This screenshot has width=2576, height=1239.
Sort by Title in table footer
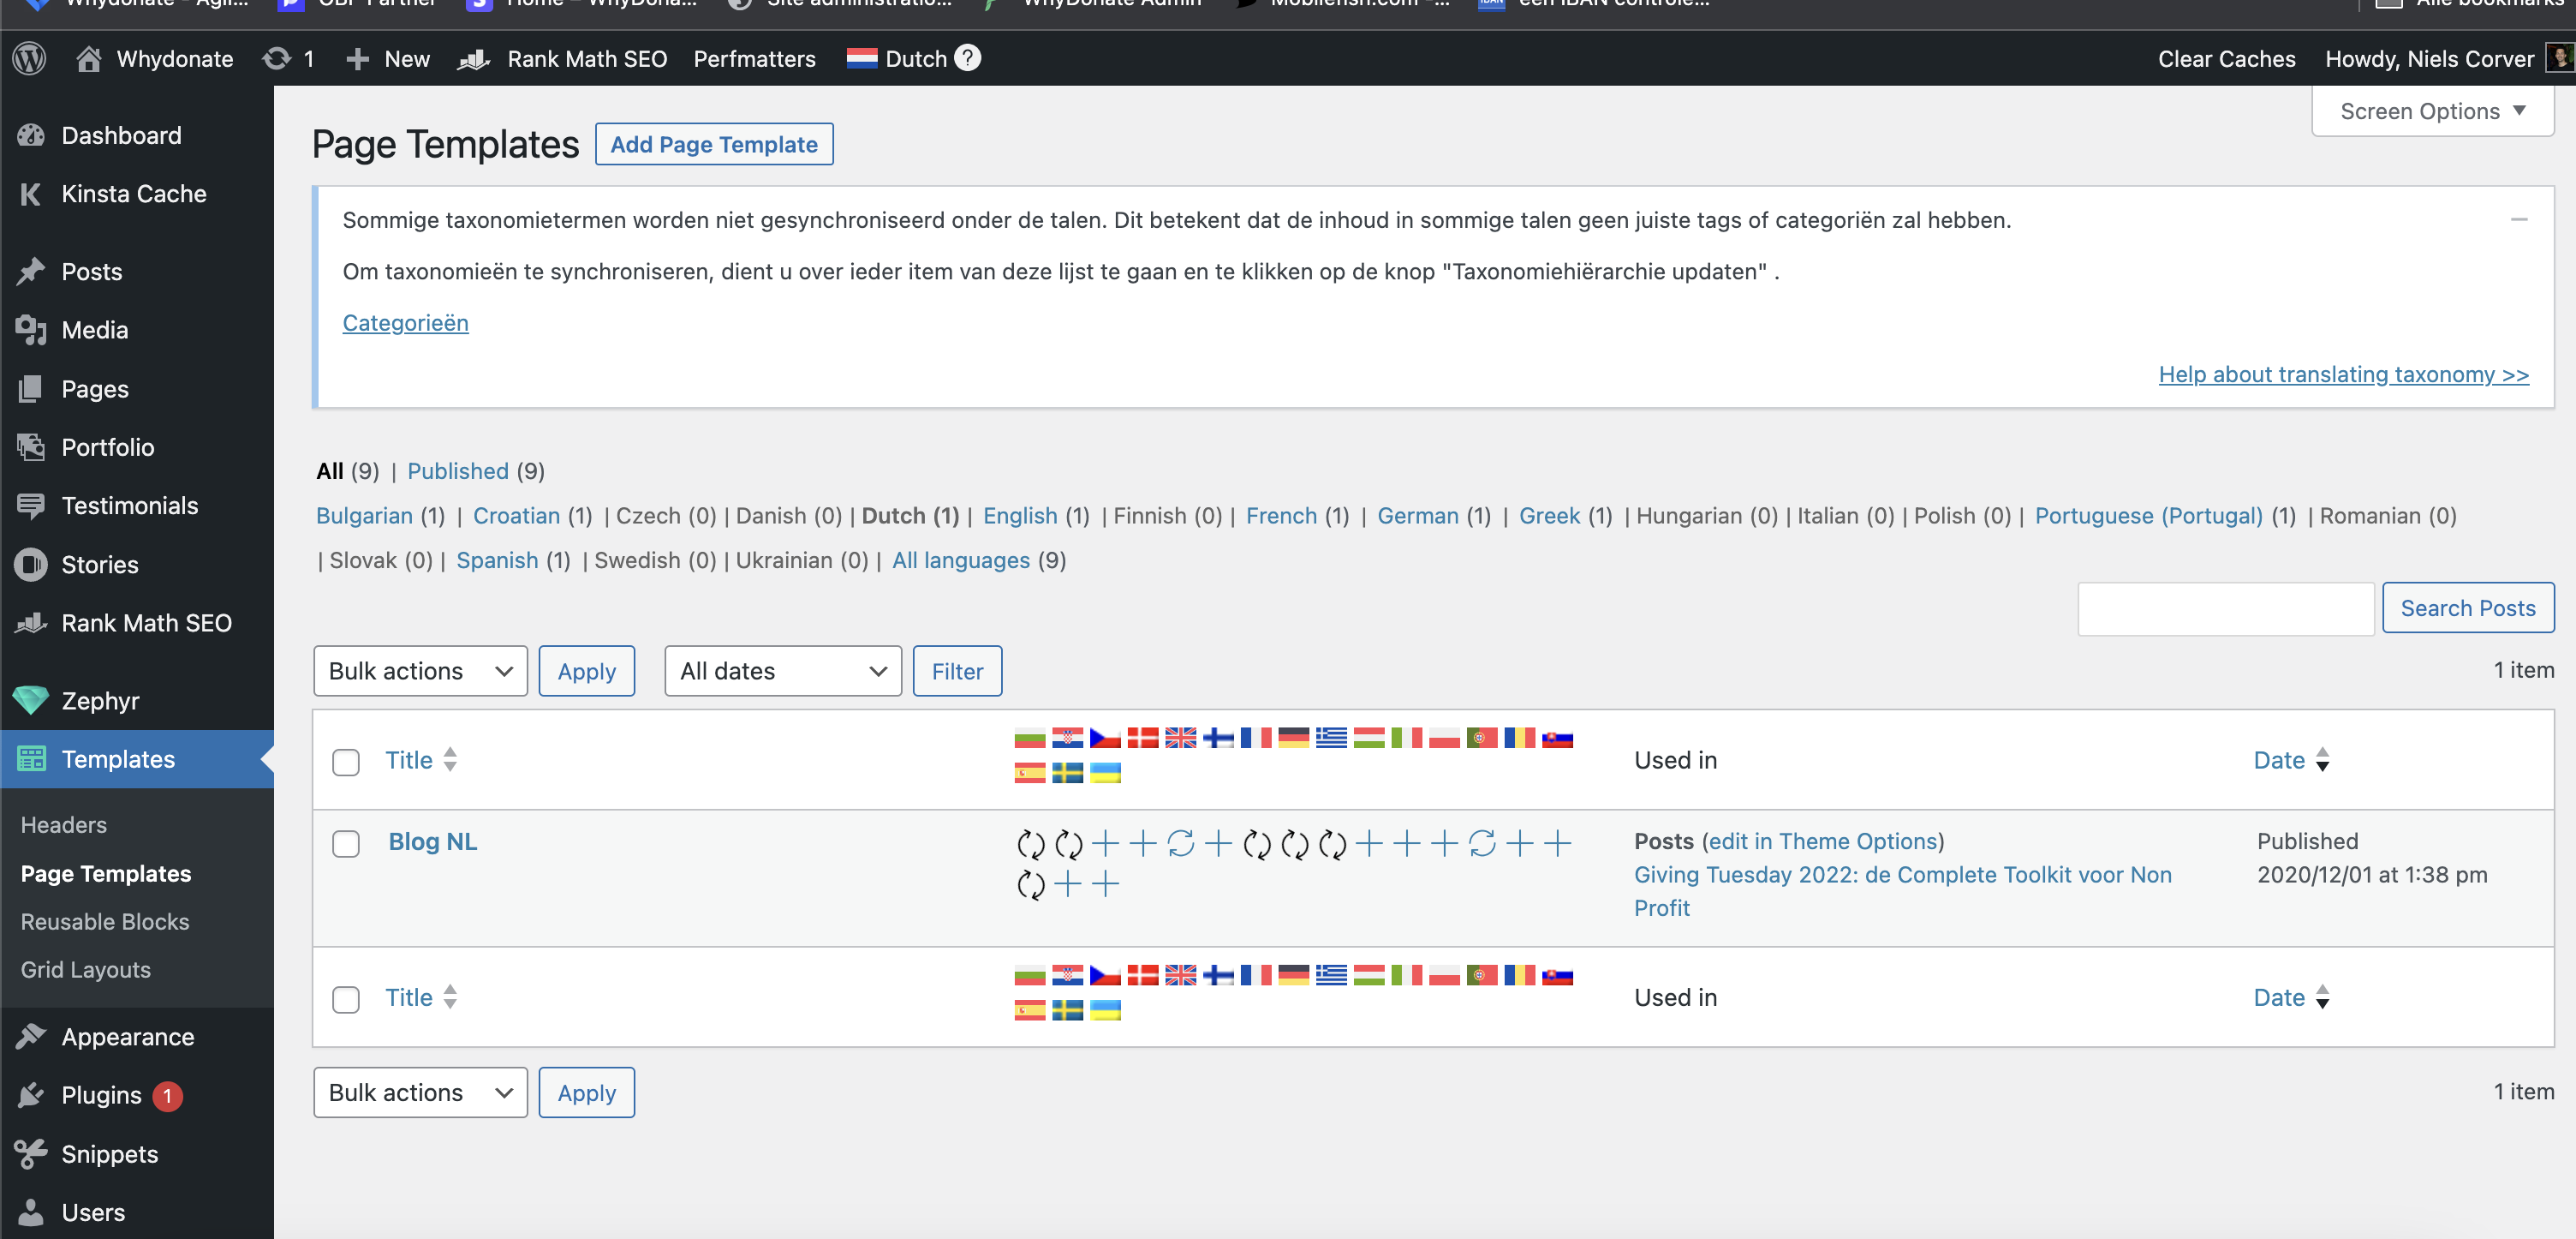click(421, 997)
